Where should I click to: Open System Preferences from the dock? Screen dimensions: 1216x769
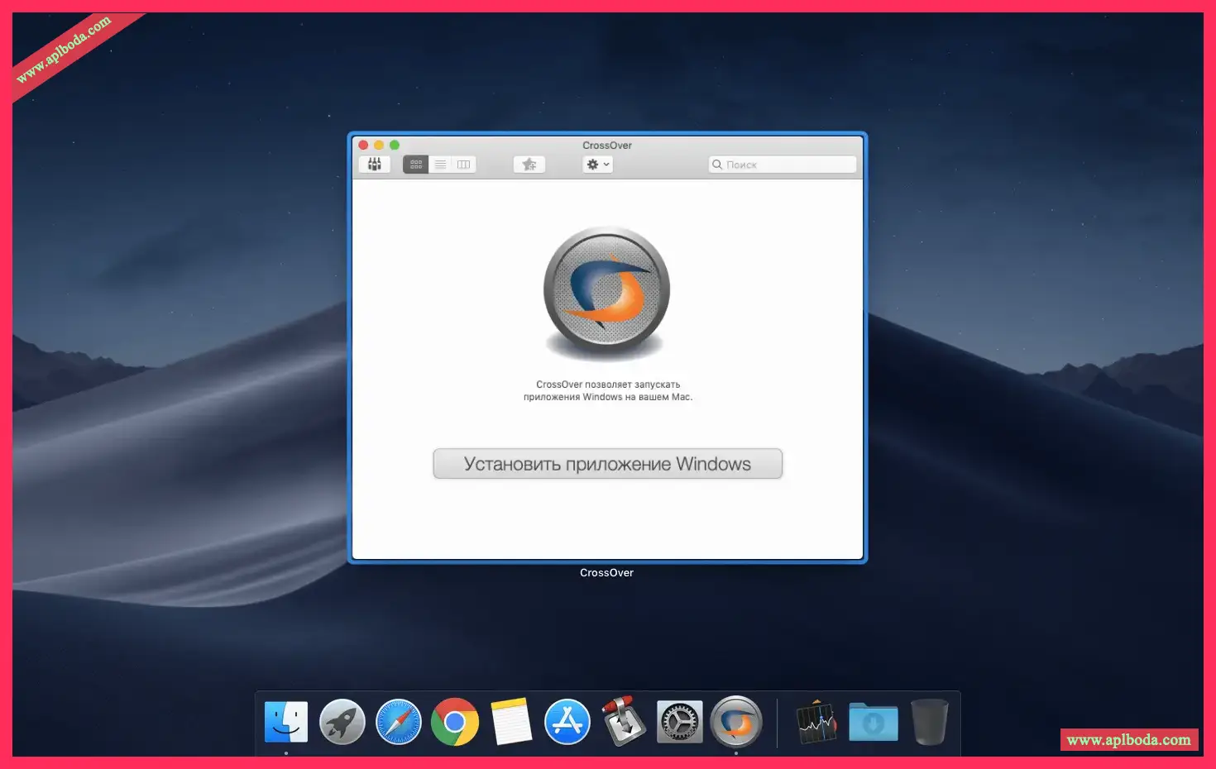point(679,722)
